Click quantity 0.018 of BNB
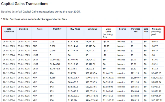Image resolution: width=165 pixels, height=102 pixels. 52,51
